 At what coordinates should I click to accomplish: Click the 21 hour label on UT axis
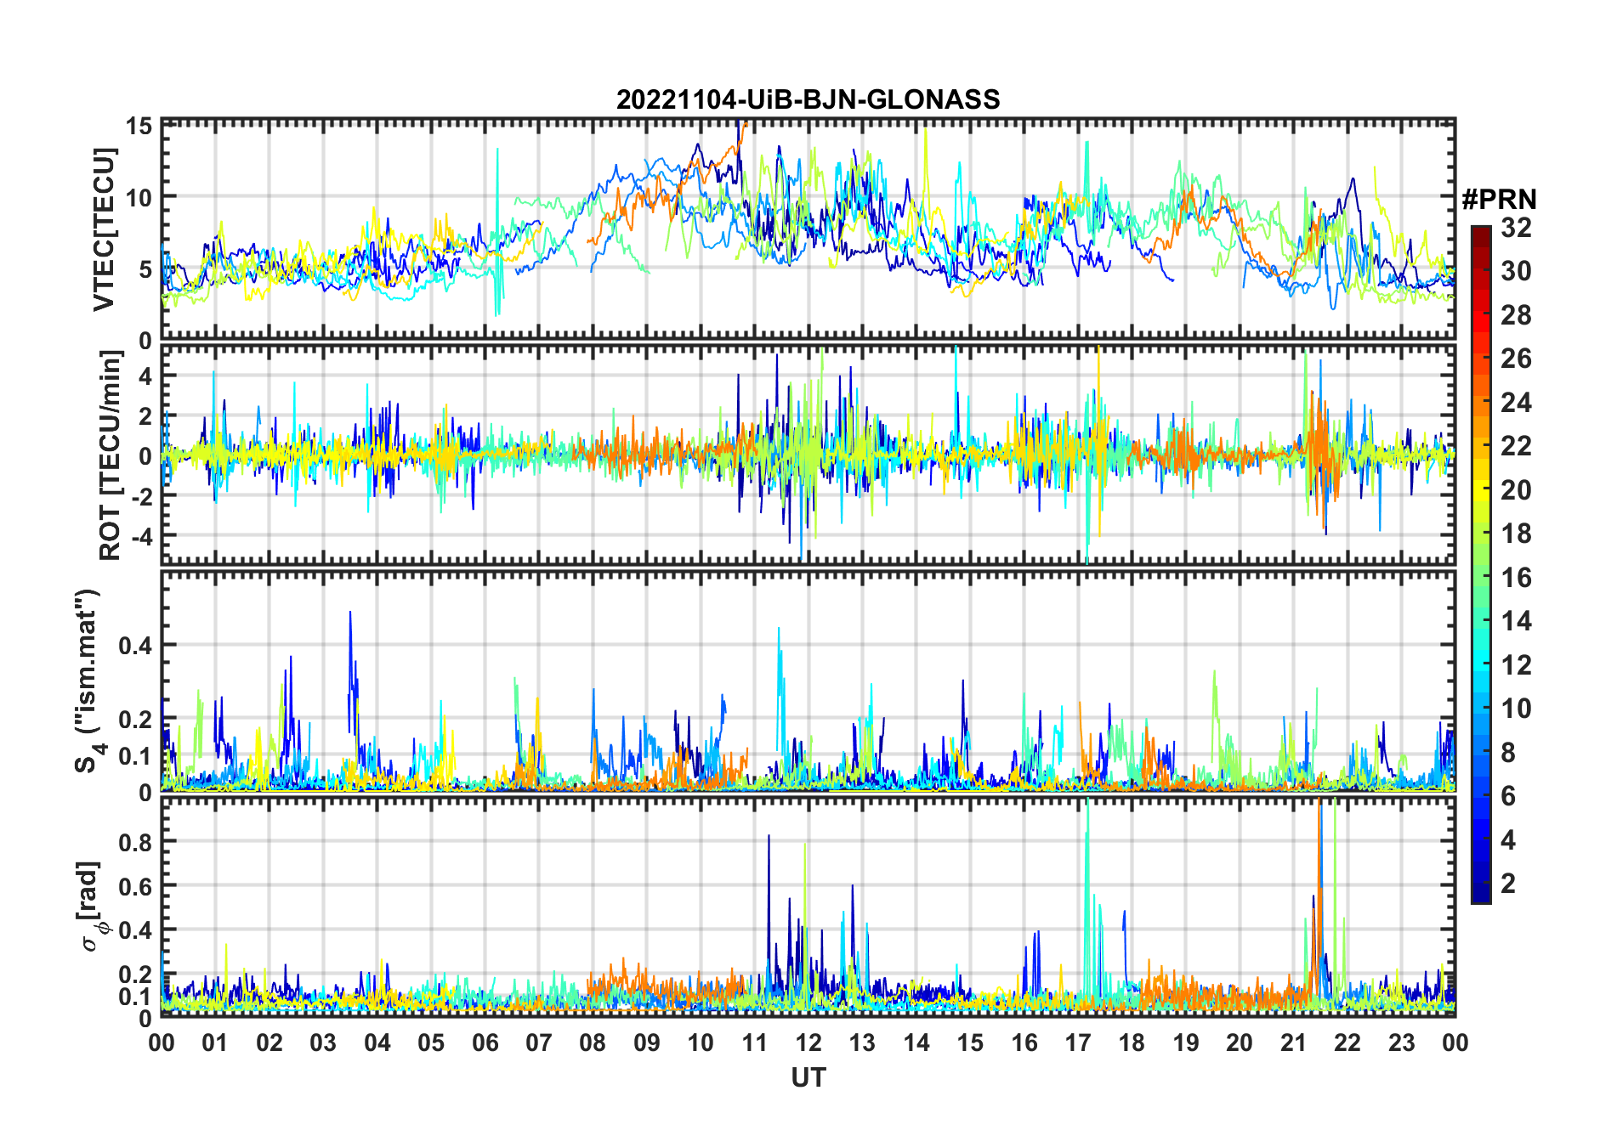pyautogui.click(x=1293, y=1042)
